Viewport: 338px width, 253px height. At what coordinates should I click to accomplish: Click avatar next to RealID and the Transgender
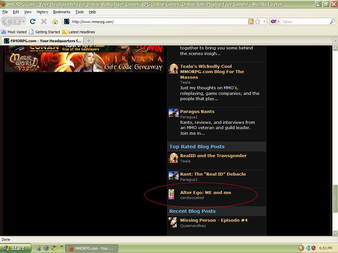(x=174, y=158)
